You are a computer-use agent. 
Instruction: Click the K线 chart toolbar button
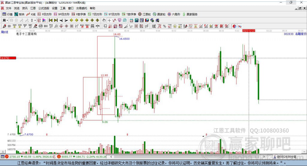click(31, 14)
